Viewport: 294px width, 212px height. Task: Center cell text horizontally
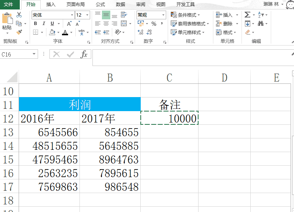106,24
